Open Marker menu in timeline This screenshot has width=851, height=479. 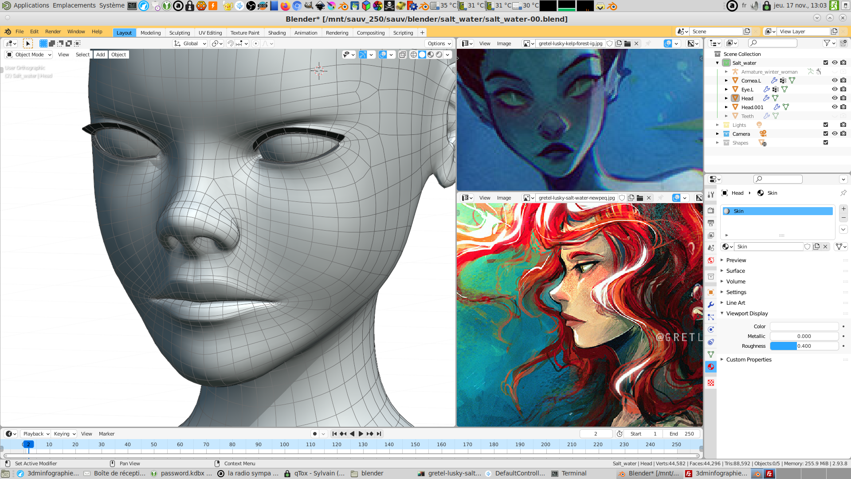pyautogui.click(x=106, y=434)
